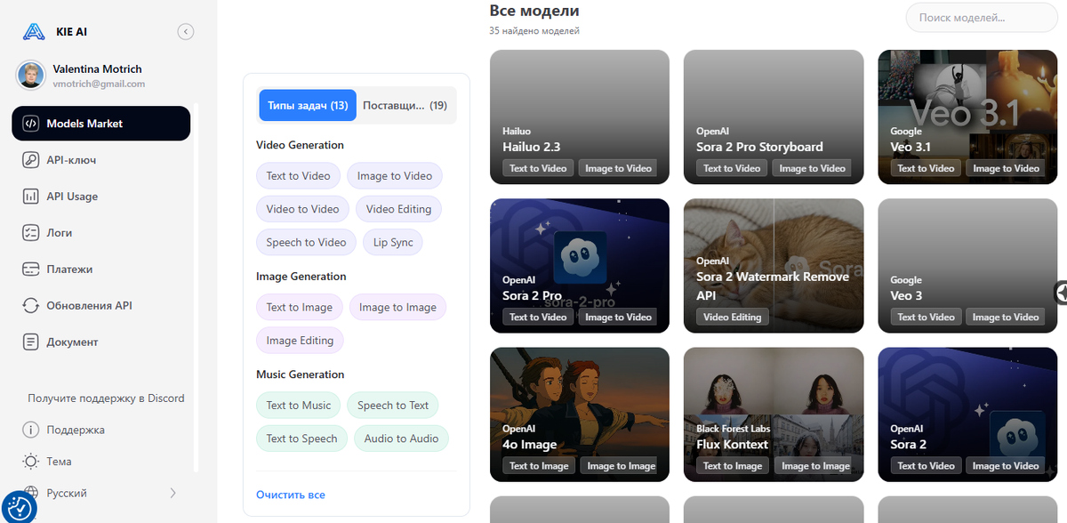Switch to the Типы задач (13) tab
The width and height of the screenshot is (1067, 523).
pos(308,105)
